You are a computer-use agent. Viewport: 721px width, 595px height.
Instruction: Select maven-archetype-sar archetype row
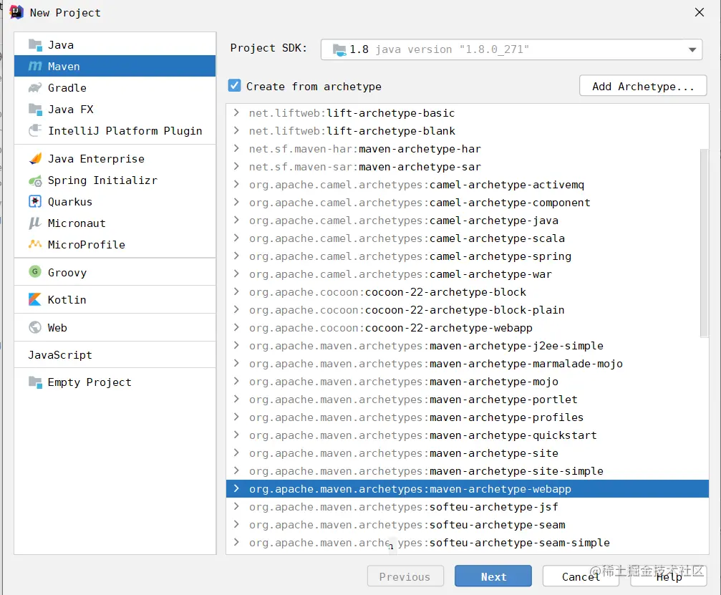(467, 166)
